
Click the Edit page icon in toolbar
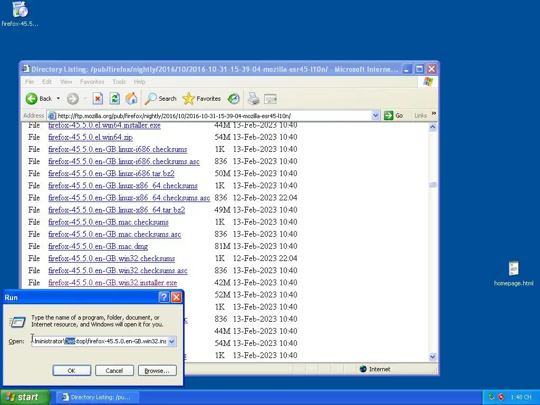(271, 99)
